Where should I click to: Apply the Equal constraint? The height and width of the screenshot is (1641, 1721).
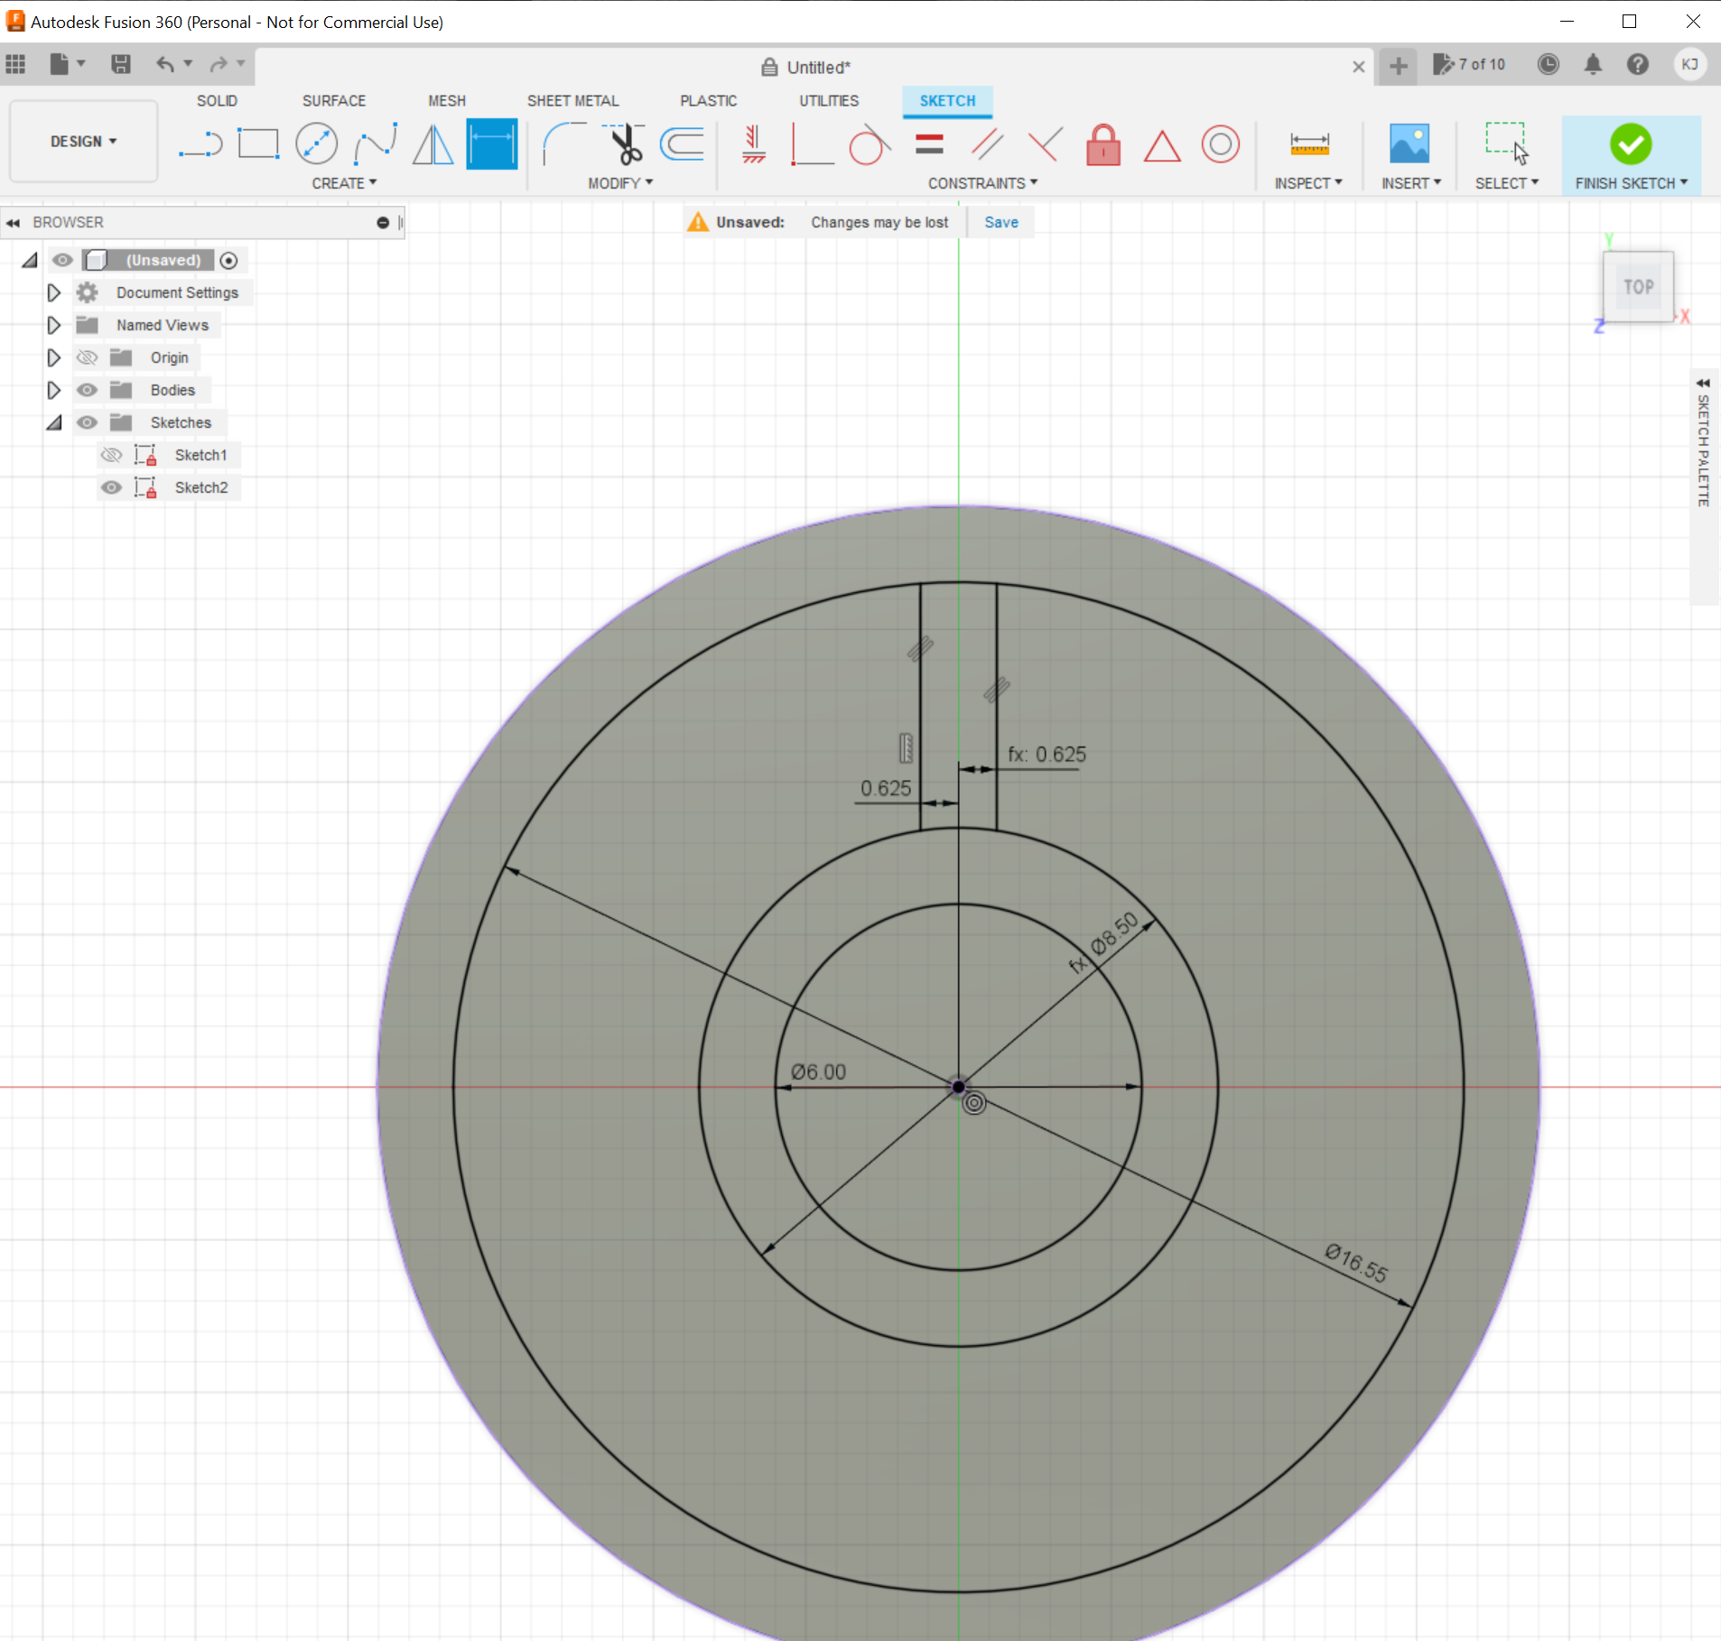pyautogui.click(x=930, y=144)
